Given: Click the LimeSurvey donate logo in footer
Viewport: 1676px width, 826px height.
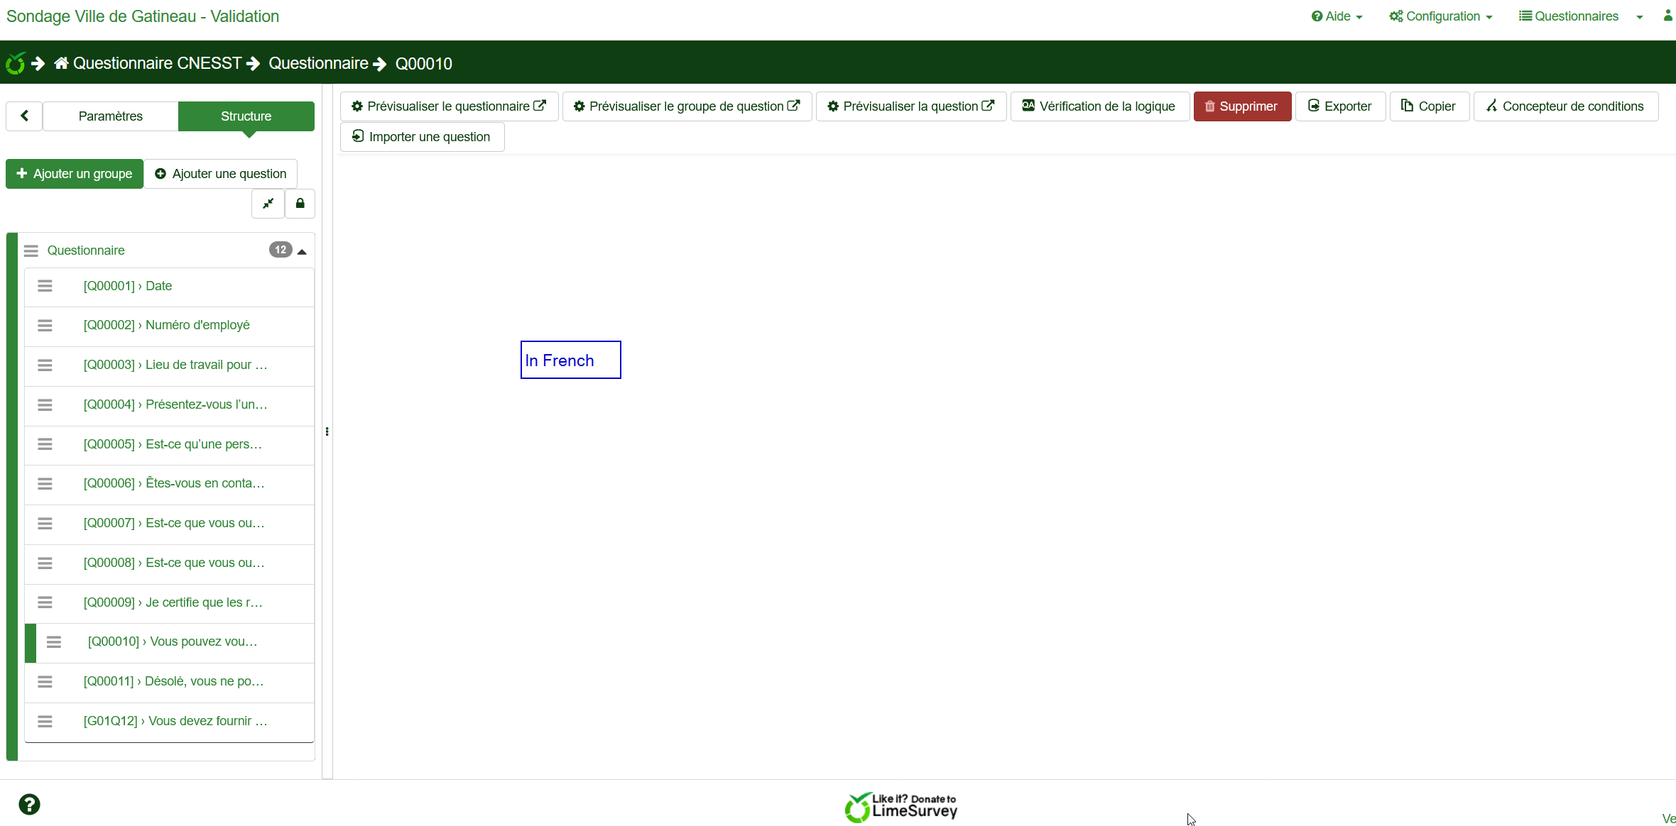Looking at the screenshot, I should (900, 807).
